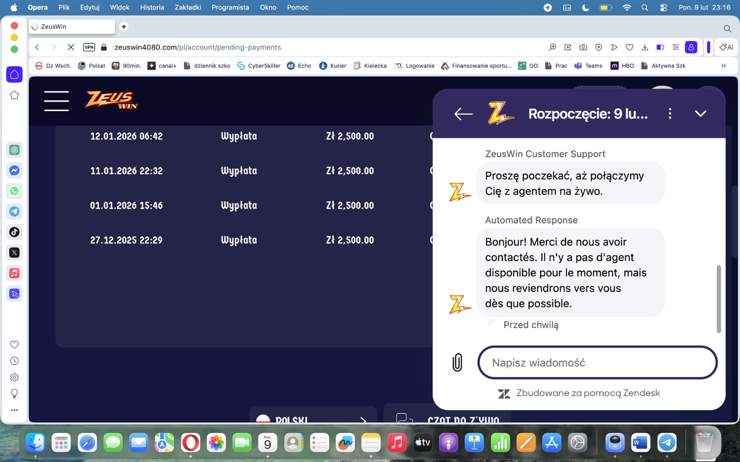Click the paperclip attachment icon in chat
This screenshot has height=462, width=740.
tap(457, 363)
